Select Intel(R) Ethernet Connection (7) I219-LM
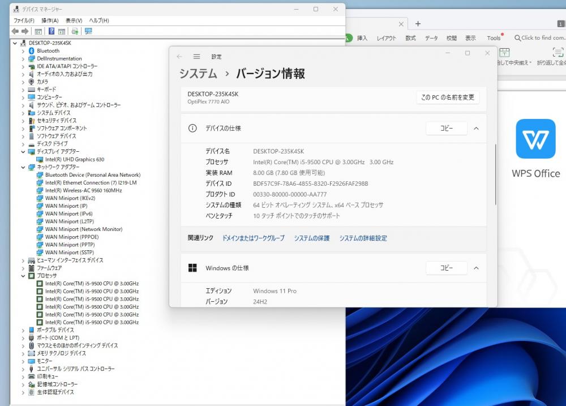 click(91, 183)
